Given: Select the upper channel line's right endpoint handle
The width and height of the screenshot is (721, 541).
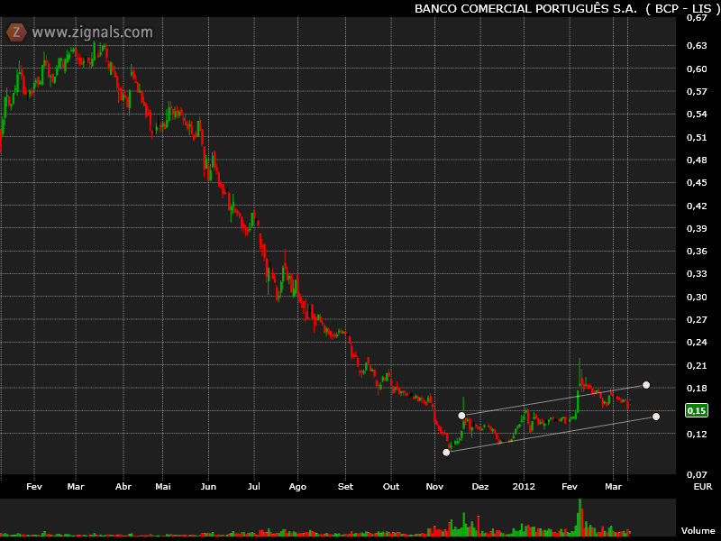Looking at the screenshot, I should click(646, 385).
